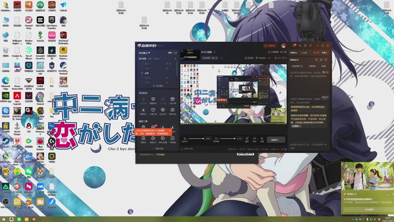Screen dimensions: 394x222
Task: Click the 去查看 > link
Action: (x=296, y=126)
